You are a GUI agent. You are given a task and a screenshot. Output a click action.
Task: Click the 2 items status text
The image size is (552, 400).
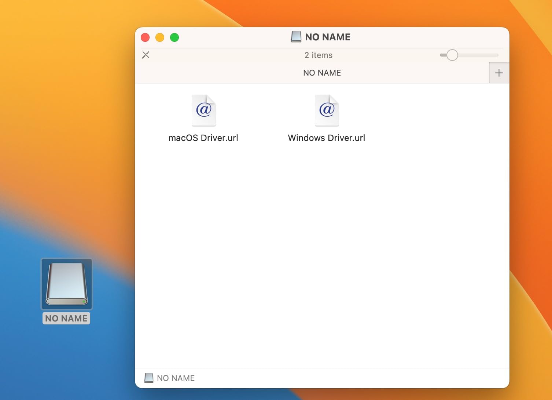coord(319,55)
